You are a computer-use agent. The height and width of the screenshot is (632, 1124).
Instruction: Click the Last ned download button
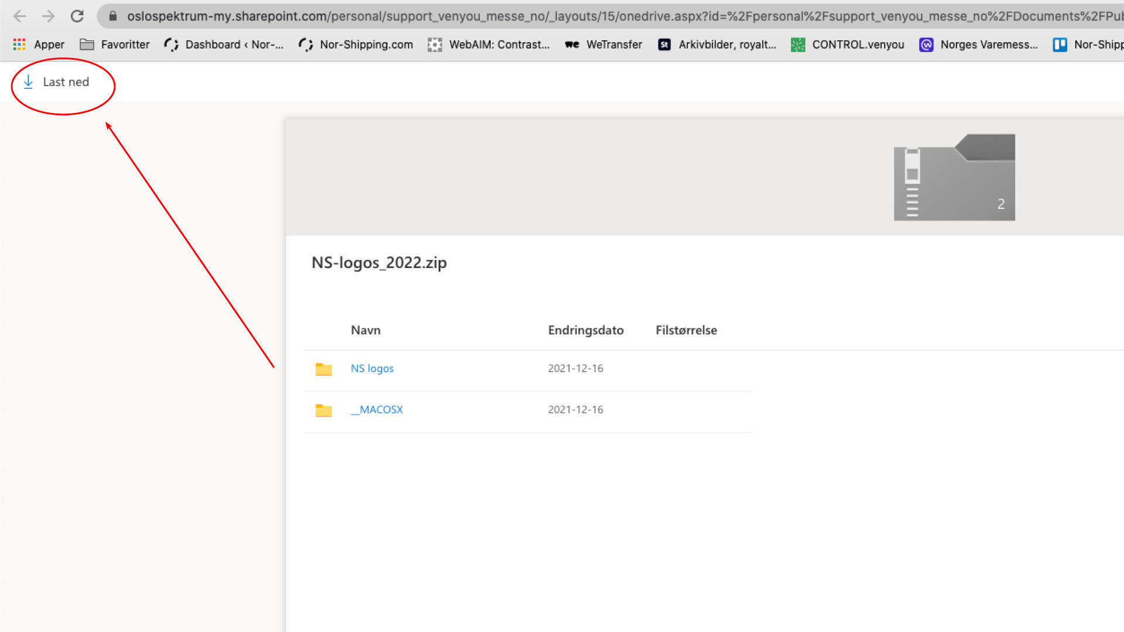click(56, 82)
